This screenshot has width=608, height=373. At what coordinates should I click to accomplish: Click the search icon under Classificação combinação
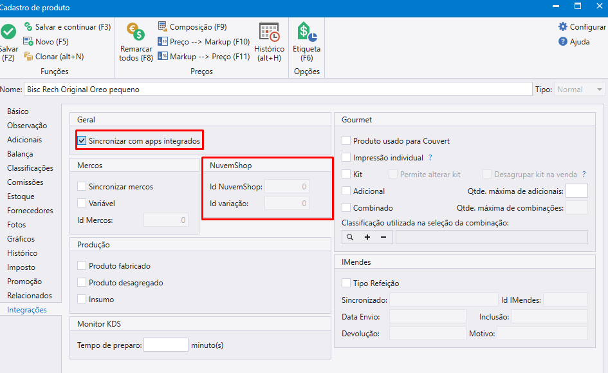coord(350,237)
